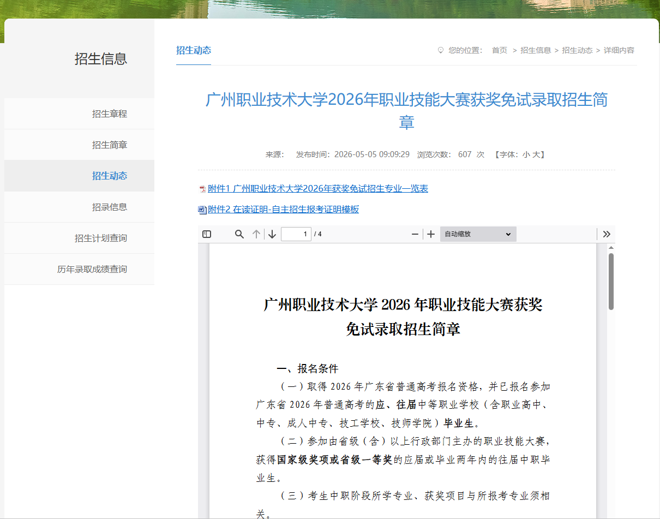660x519 pixels.
Task: Set font size to 小
Action: [526, 154]
